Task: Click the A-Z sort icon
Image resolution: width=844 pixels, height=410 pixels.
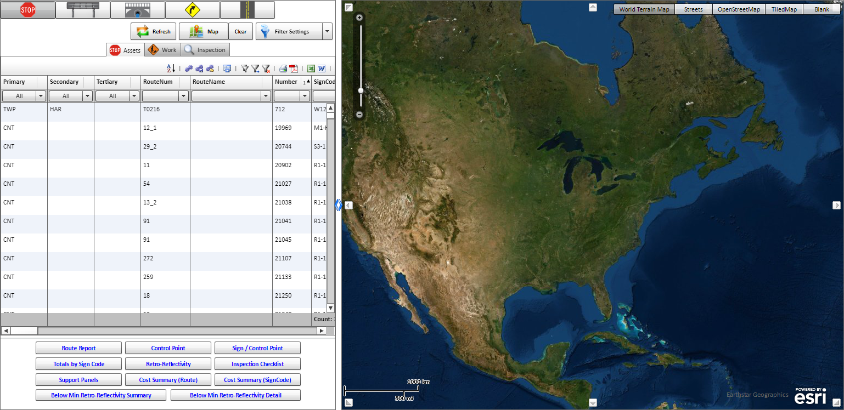Action: point(171,69)
